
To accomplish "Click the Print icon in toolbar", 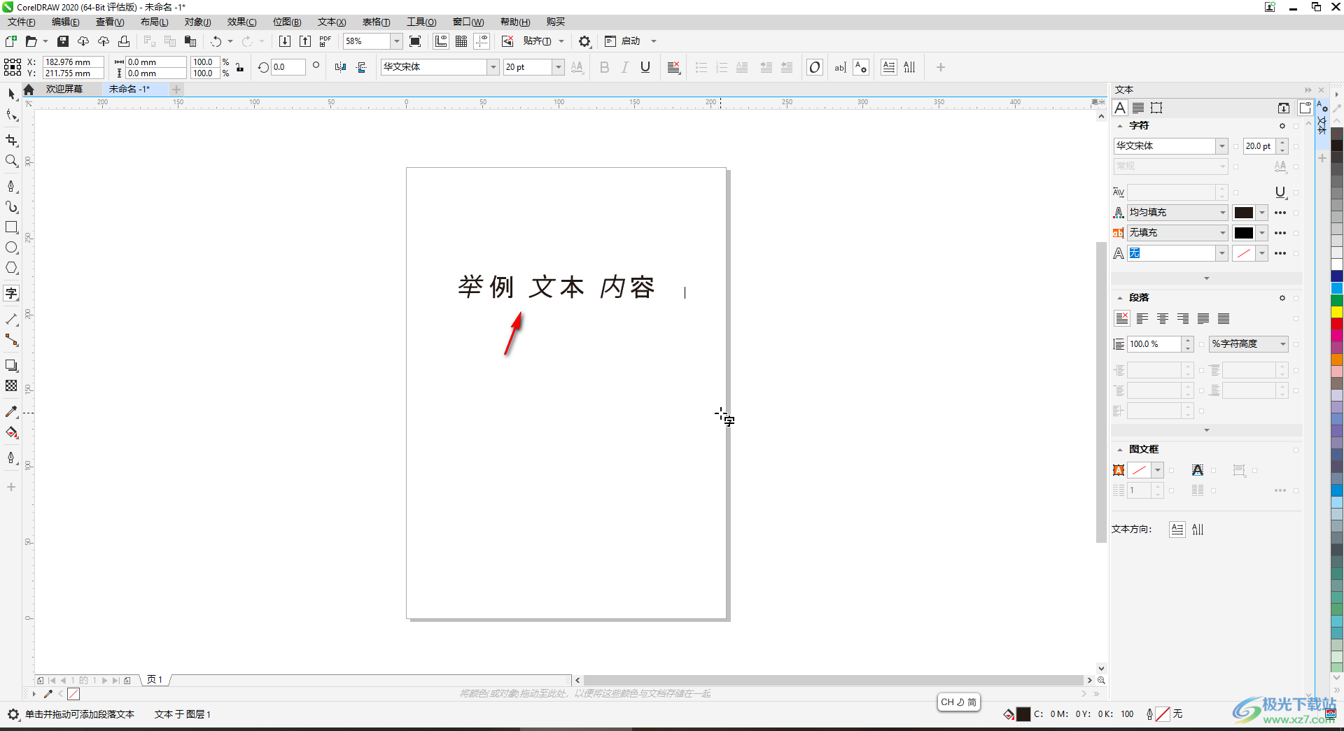I will pos(124,41).
